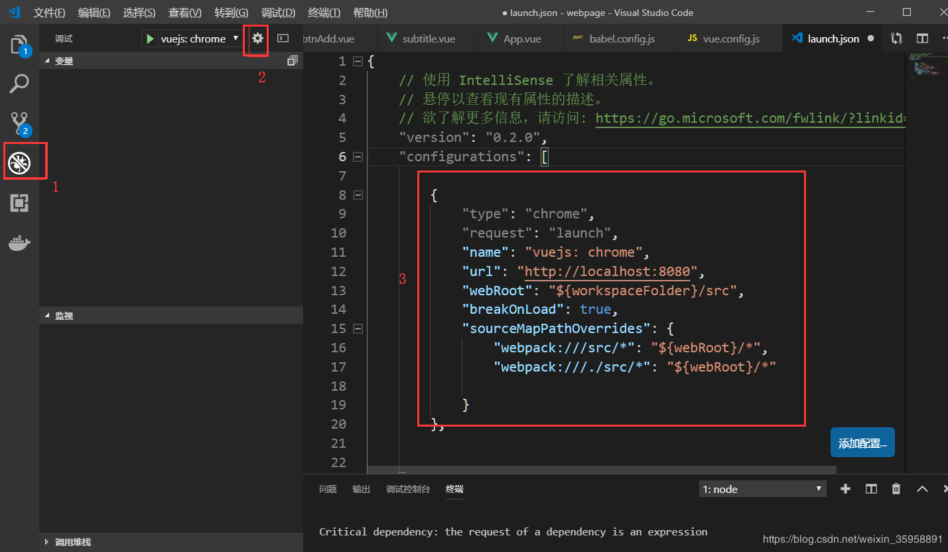
Task: Open the 编辑(E) menu
Action: coord(94,13)
